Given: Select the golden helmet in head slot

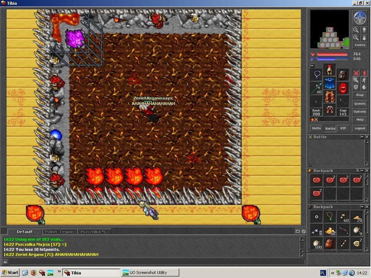Looking at the screenshot, I should point(330,70).
